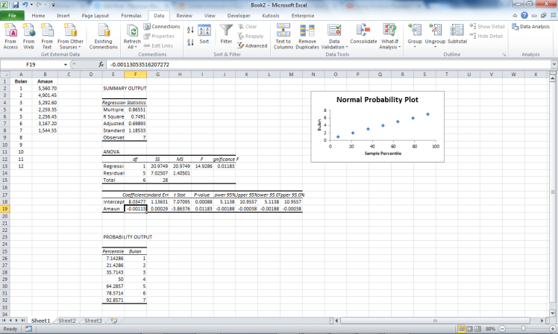Viewport: 558px width, 334px height.
Task: Open the Filter tool
Action: pos(226,34)
